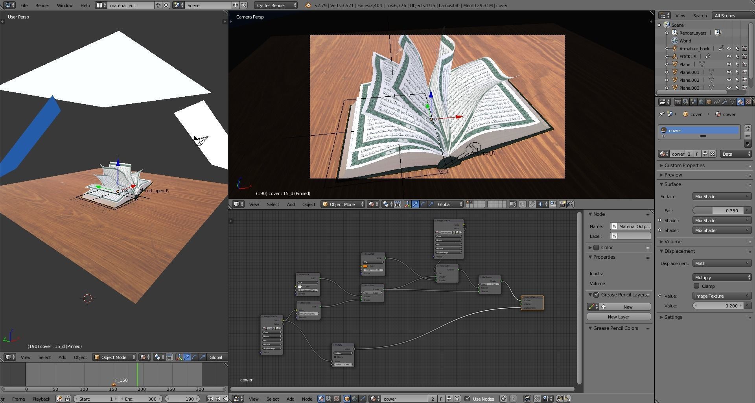Expand the Preview panel
The width and height of the screenshot is (755, 403).
tap(673, 175)
